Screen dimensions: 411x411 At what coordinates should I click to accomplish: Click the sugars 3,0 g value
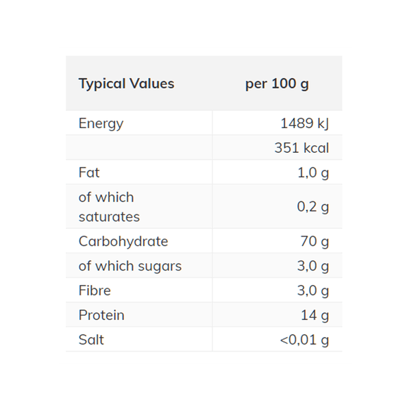coord(313,266)
